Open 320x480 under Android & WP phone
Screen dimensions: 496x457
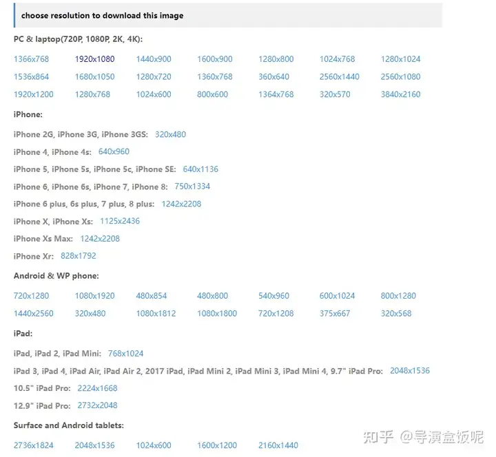tap(90, 314)
